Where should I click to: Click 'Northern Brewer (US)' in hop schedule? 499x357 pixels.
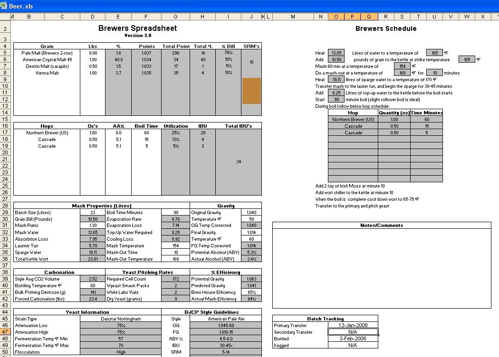pyautogui.click(x=353, y=119)
